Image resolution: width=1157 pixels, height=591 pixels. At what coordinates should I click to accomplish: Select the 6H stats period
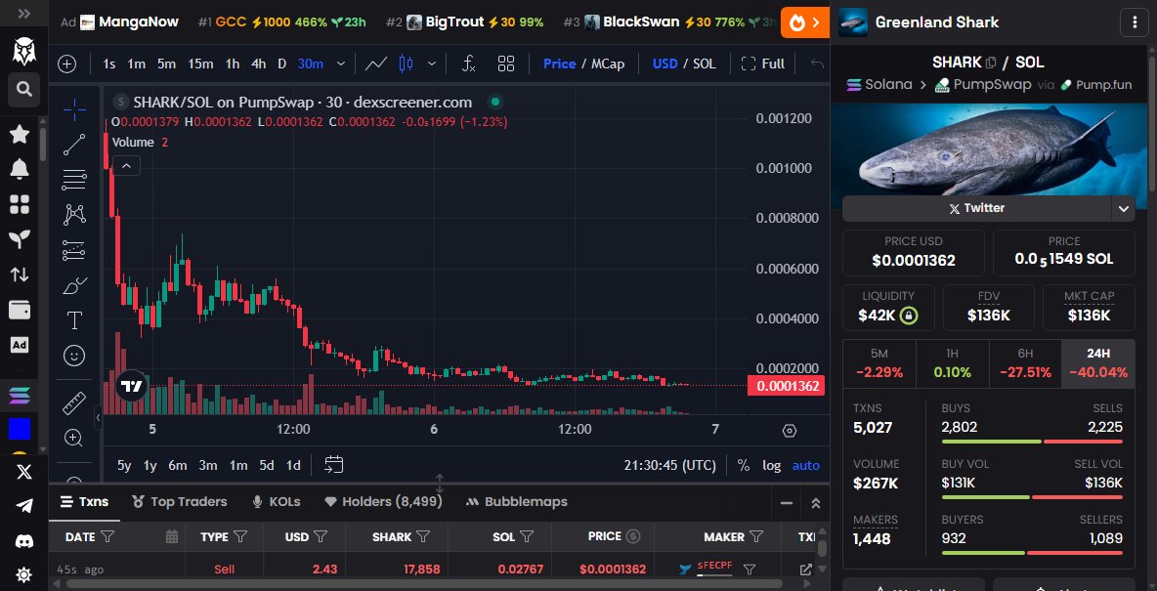tap(1025, 363)
